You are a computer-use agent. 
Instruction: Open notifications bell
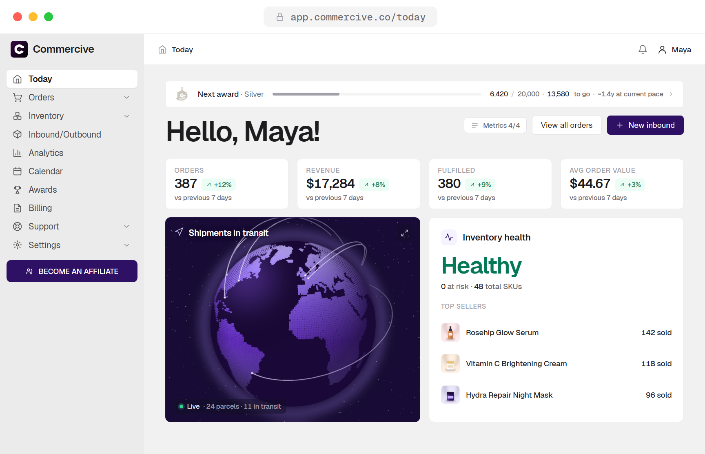[x=643, y=49]
